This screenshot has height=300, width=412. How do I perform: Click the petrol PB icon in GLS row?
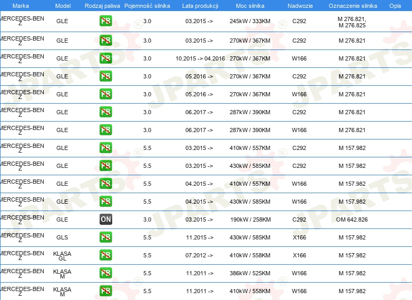point(106,237)
